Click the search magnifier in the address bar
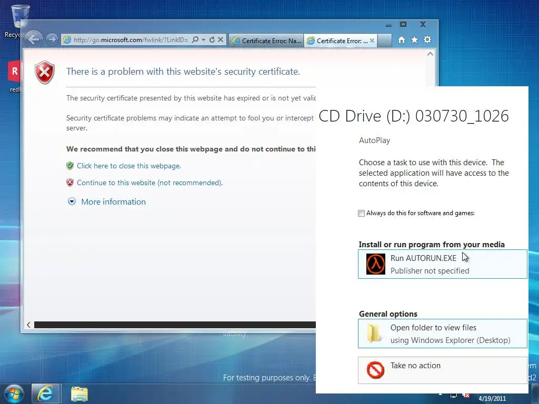The width and height of the screenshot is (539, 404). (195, 39)
